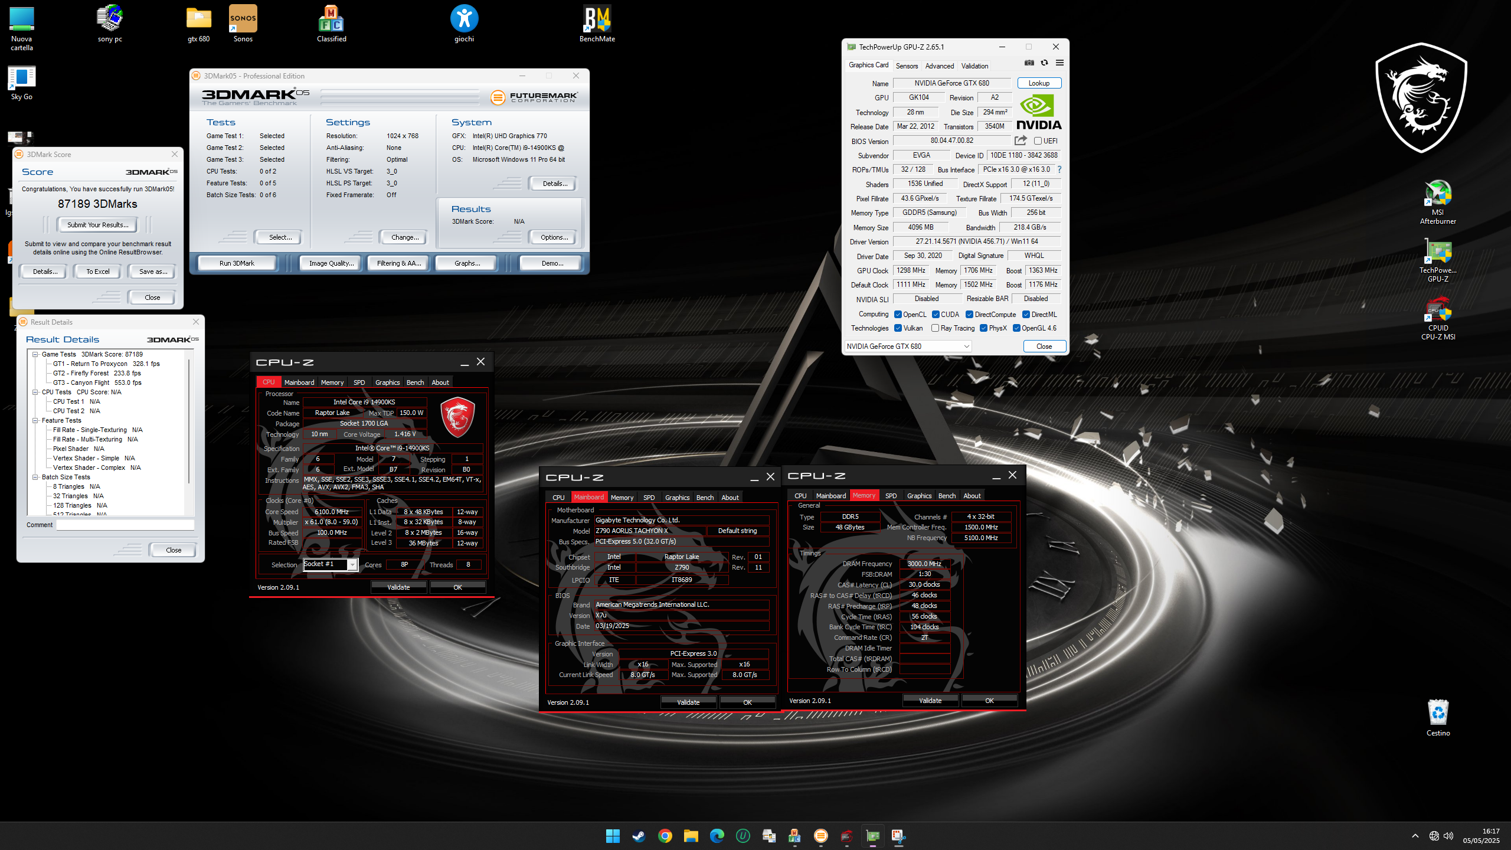Toggle the DirectML checkbox in GPU-Z
Viewport: 1511px width, 850px height.
pyautogui.click(x=1026, y=315)
